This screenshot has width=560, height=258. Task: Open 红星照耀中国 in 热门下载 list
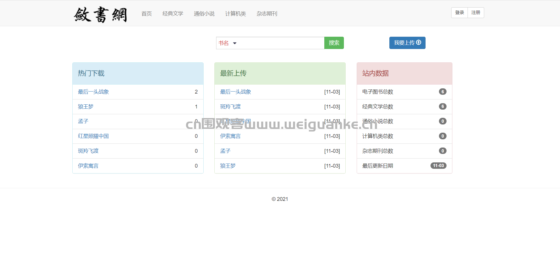coord(93,136)
